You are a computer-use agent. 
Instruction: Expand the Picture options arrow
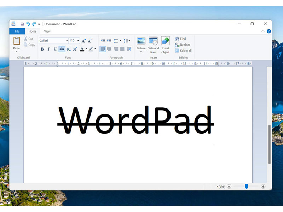(x=141, y=52)
